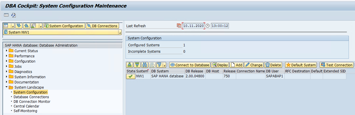Select the Performance tree label
This screenshot has width=355, height=115.
[24, 56]
